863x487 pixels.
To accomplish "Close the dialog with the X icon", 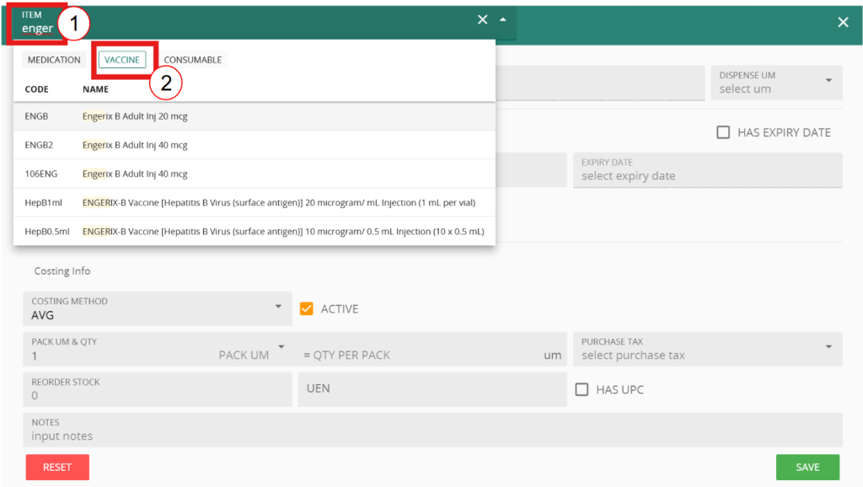I will (843, 23).
